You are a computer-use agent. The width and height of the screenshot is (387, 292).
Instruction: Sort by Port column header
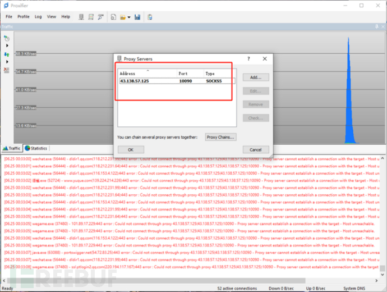point(190,74)
